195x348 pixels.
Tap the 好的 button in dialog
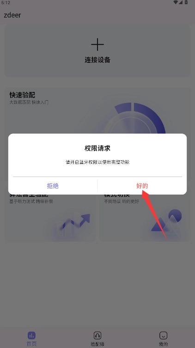coord(142,186)
